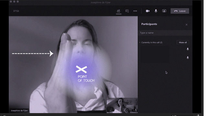
Task: Click the first macOS window control dot
Action: 11,1
